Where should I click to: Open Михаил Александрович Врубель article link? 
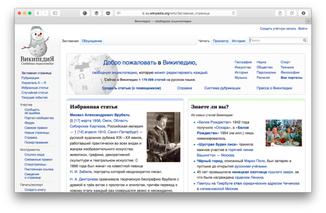click(100, 115)
